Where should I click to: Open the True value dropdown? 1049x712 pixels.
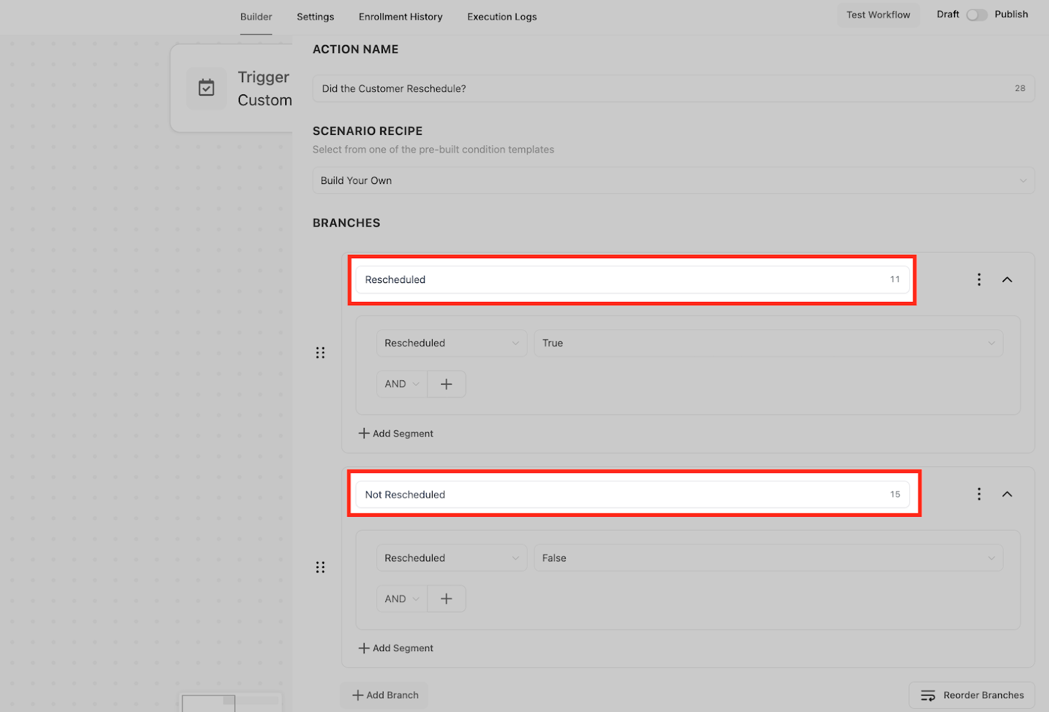point(768,343)
